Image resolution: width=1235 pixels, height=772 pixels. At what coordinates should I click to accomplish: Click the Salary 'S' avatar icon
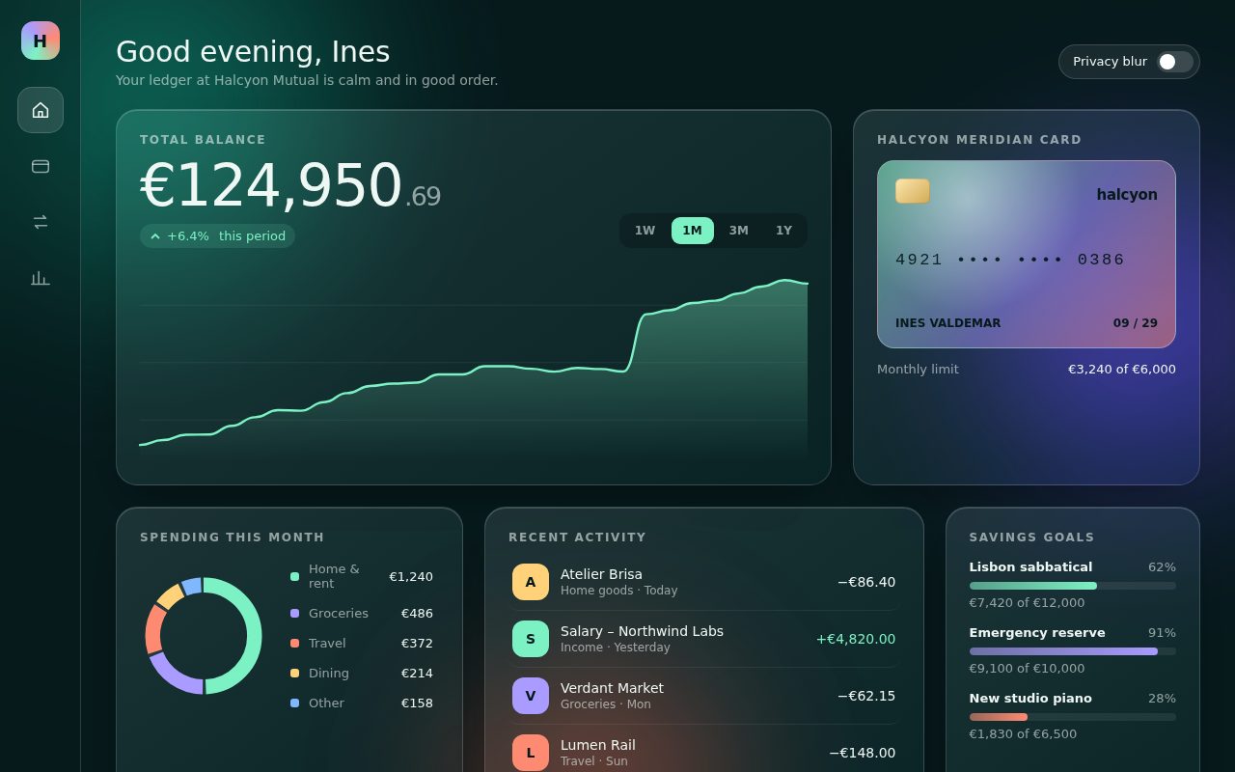point(531,639)
